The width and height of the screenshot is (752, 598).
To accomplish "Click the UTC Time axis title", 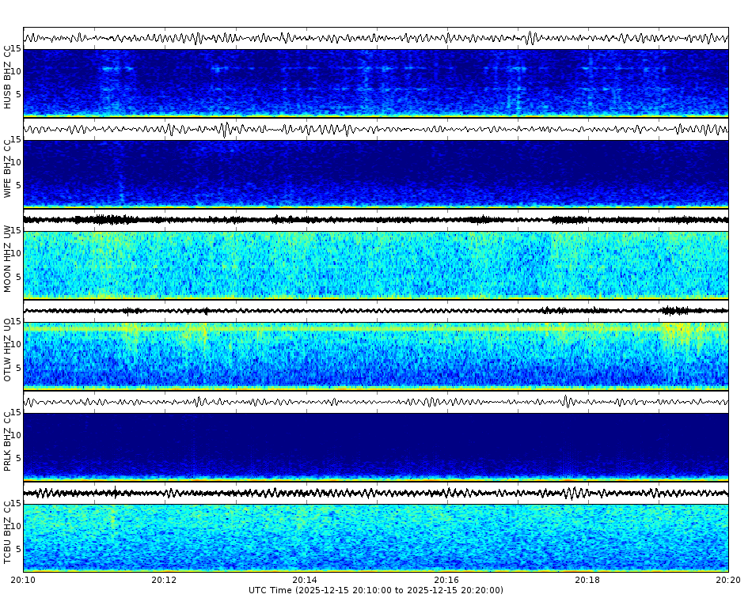I will tap(376, 589).
